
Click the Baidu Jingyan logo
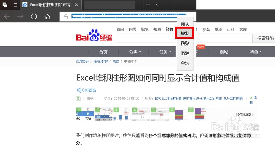pyautogui.click(x=94, y=35)
